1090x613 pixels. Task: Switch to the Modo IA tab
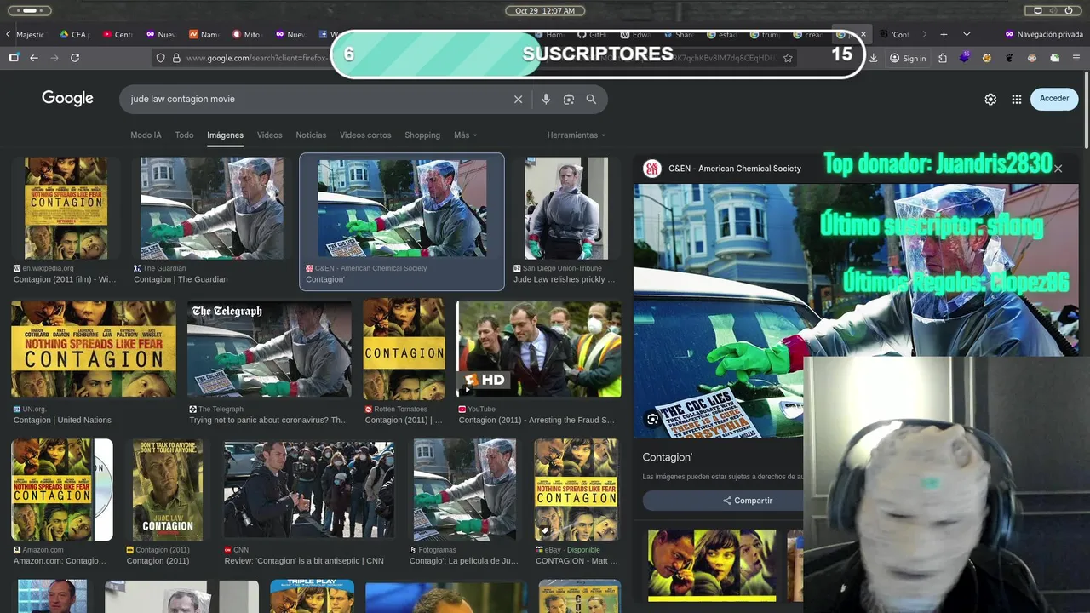(146, 135)
